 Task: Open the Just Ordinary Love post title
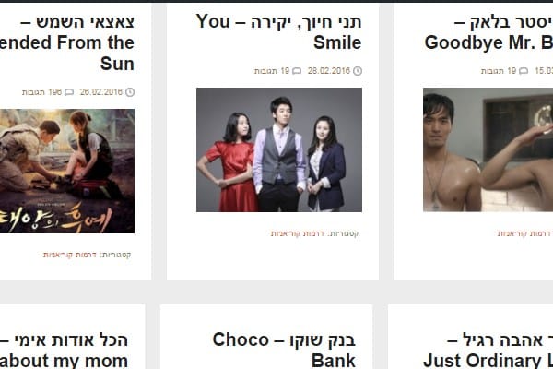click(x=488, y=351)
